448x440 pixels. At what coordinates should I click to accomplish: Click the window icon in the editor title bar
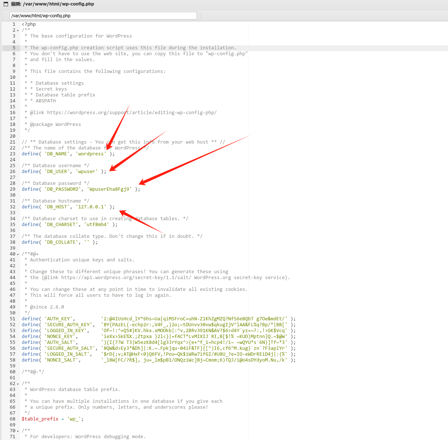click(6, 4)
